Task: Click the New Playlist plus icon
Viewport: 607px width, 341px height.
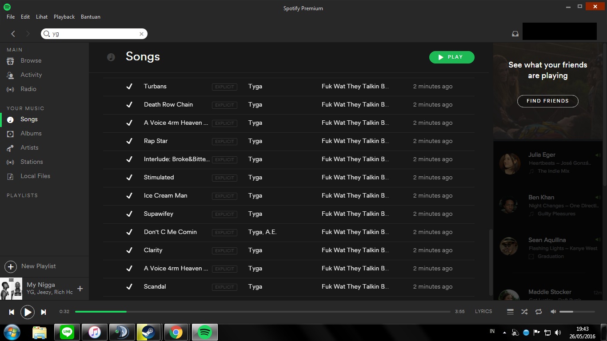Action: pyautogui.click(x=11, y=266)
